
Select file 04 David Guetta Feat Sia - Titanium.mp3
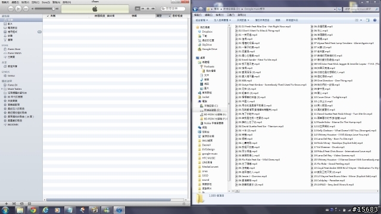[260, 127]
